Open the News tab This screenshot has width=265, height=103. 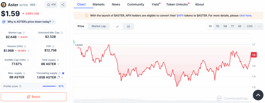pos(116,5)
